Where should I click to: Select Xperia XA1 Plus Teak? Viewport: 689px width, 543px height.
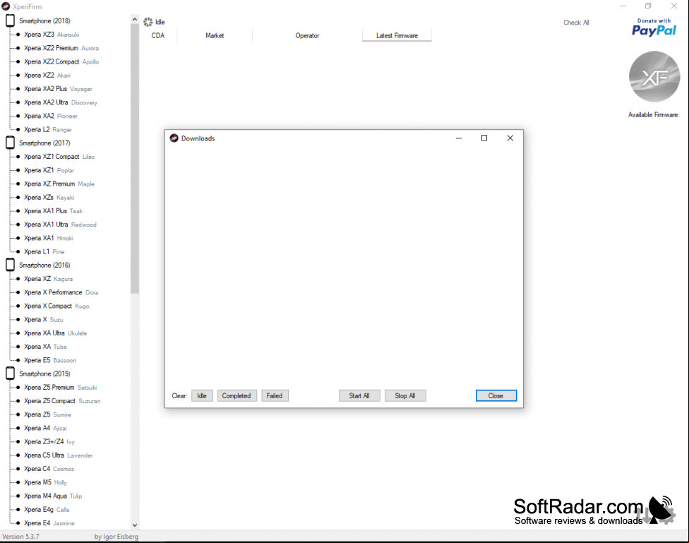point(53,211)
